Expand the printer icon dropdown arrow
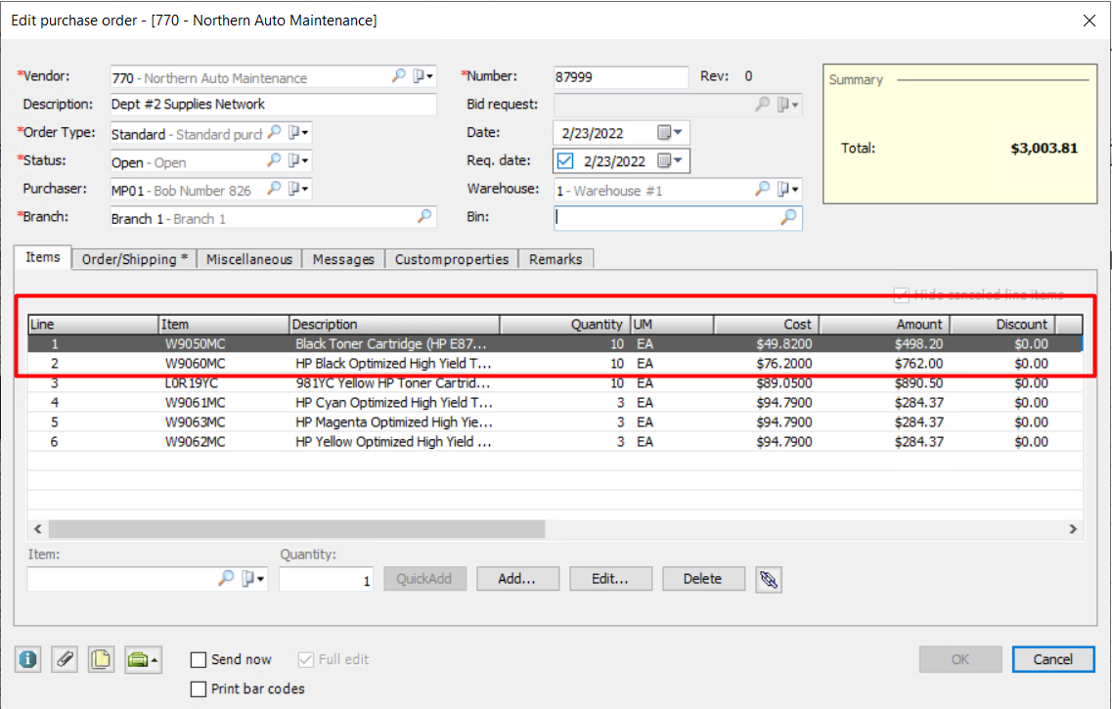Image resolution: width=1112 pixels, height=709 pixels. click(x=156, y=659)
